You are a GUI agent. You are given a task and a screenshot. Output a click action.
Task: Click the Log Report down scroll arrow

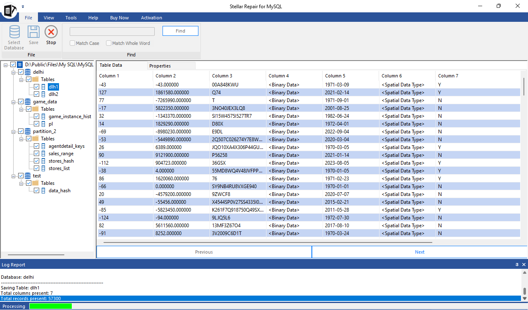tap(524, 298)
